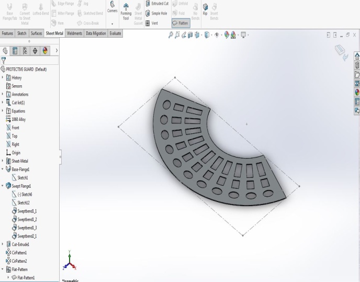Select Sweptbend1_1 feature
The height and width of the screenshot is (282, 360).
click(x=25, y=211)
